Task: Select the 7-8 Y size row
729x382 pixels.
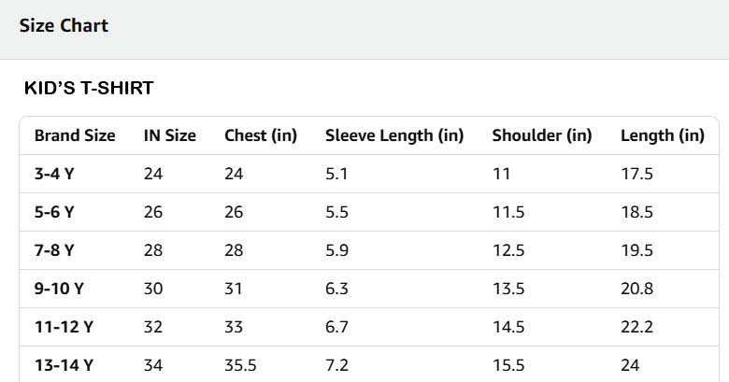Action: (369, 250)
